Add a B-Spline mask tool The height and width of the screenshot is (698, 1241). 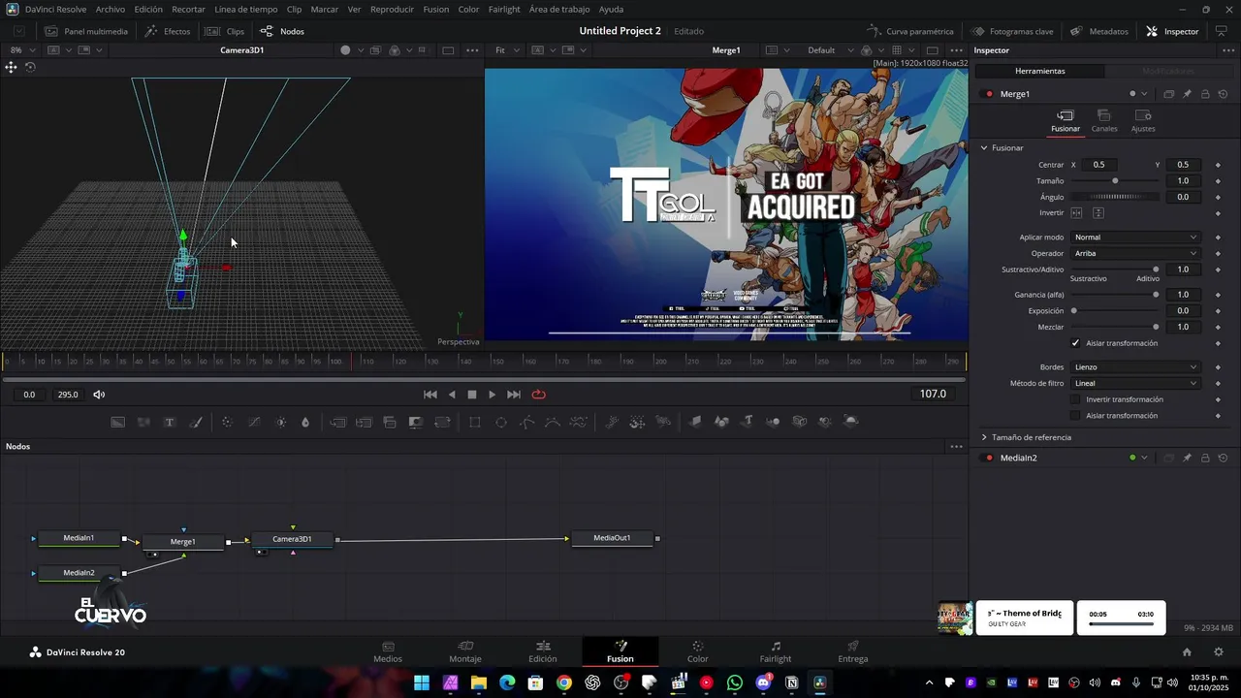(553, 422)
